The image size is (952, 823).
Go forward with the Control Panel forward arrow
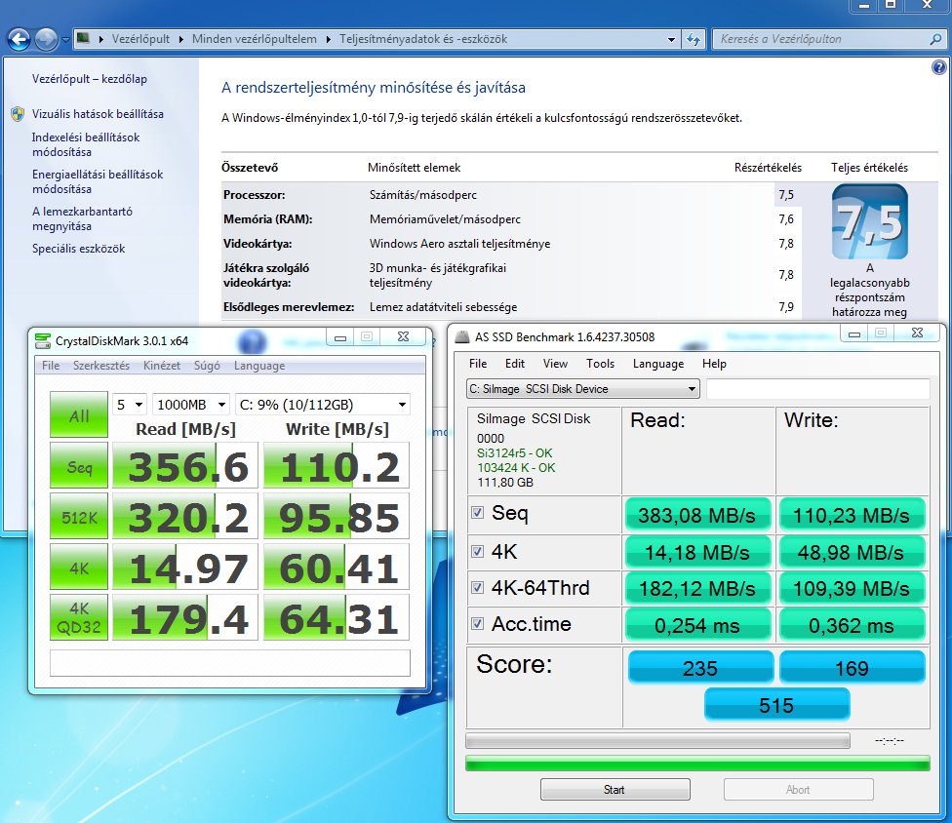tap(46, 39)
